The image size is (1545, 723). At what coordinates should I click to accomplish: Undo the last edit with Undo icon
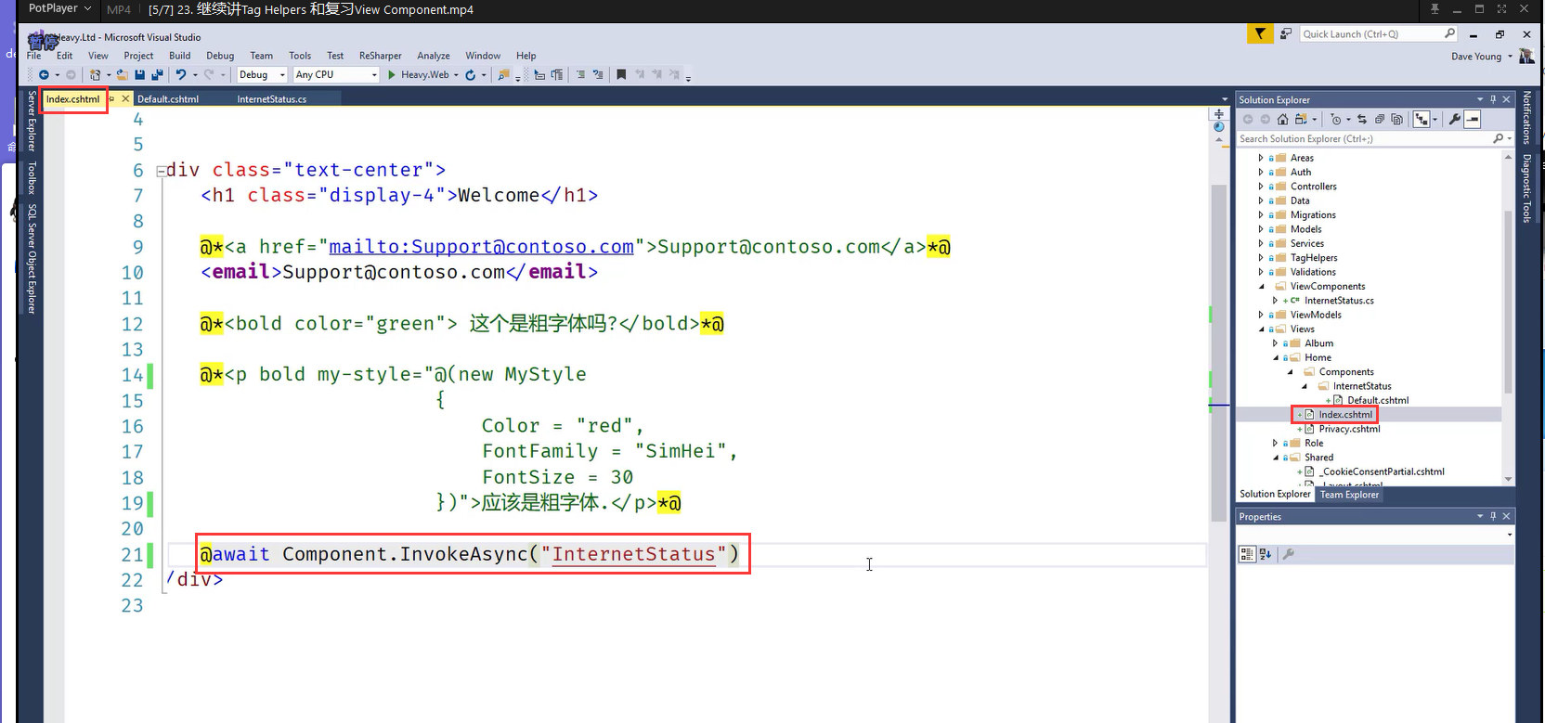click(x=181, y=74)
